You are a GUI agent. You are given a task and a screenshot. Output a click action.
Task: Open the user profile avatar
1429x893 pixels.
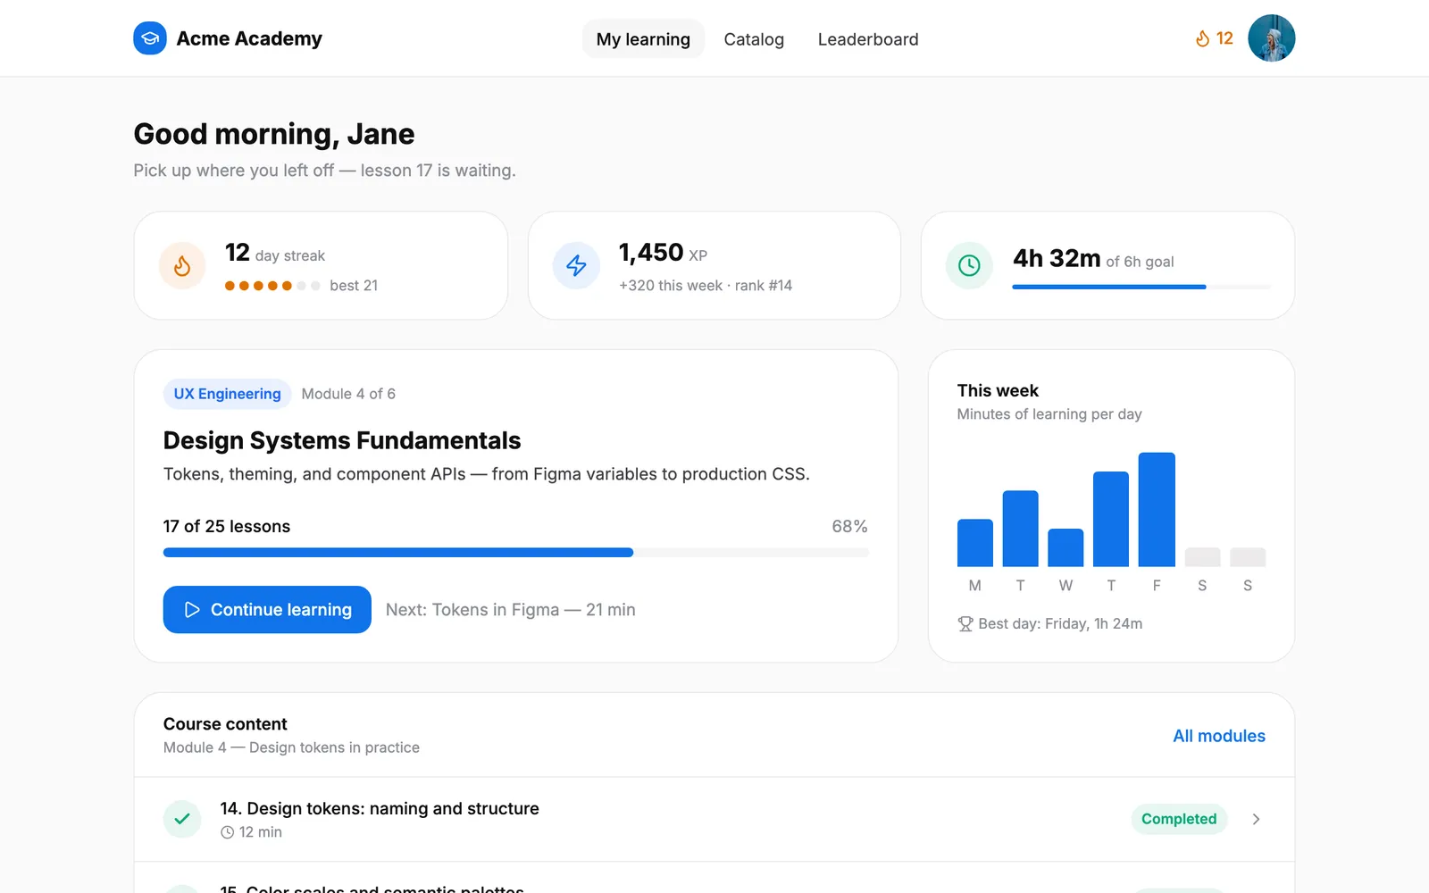click(x=1271, y=38)
